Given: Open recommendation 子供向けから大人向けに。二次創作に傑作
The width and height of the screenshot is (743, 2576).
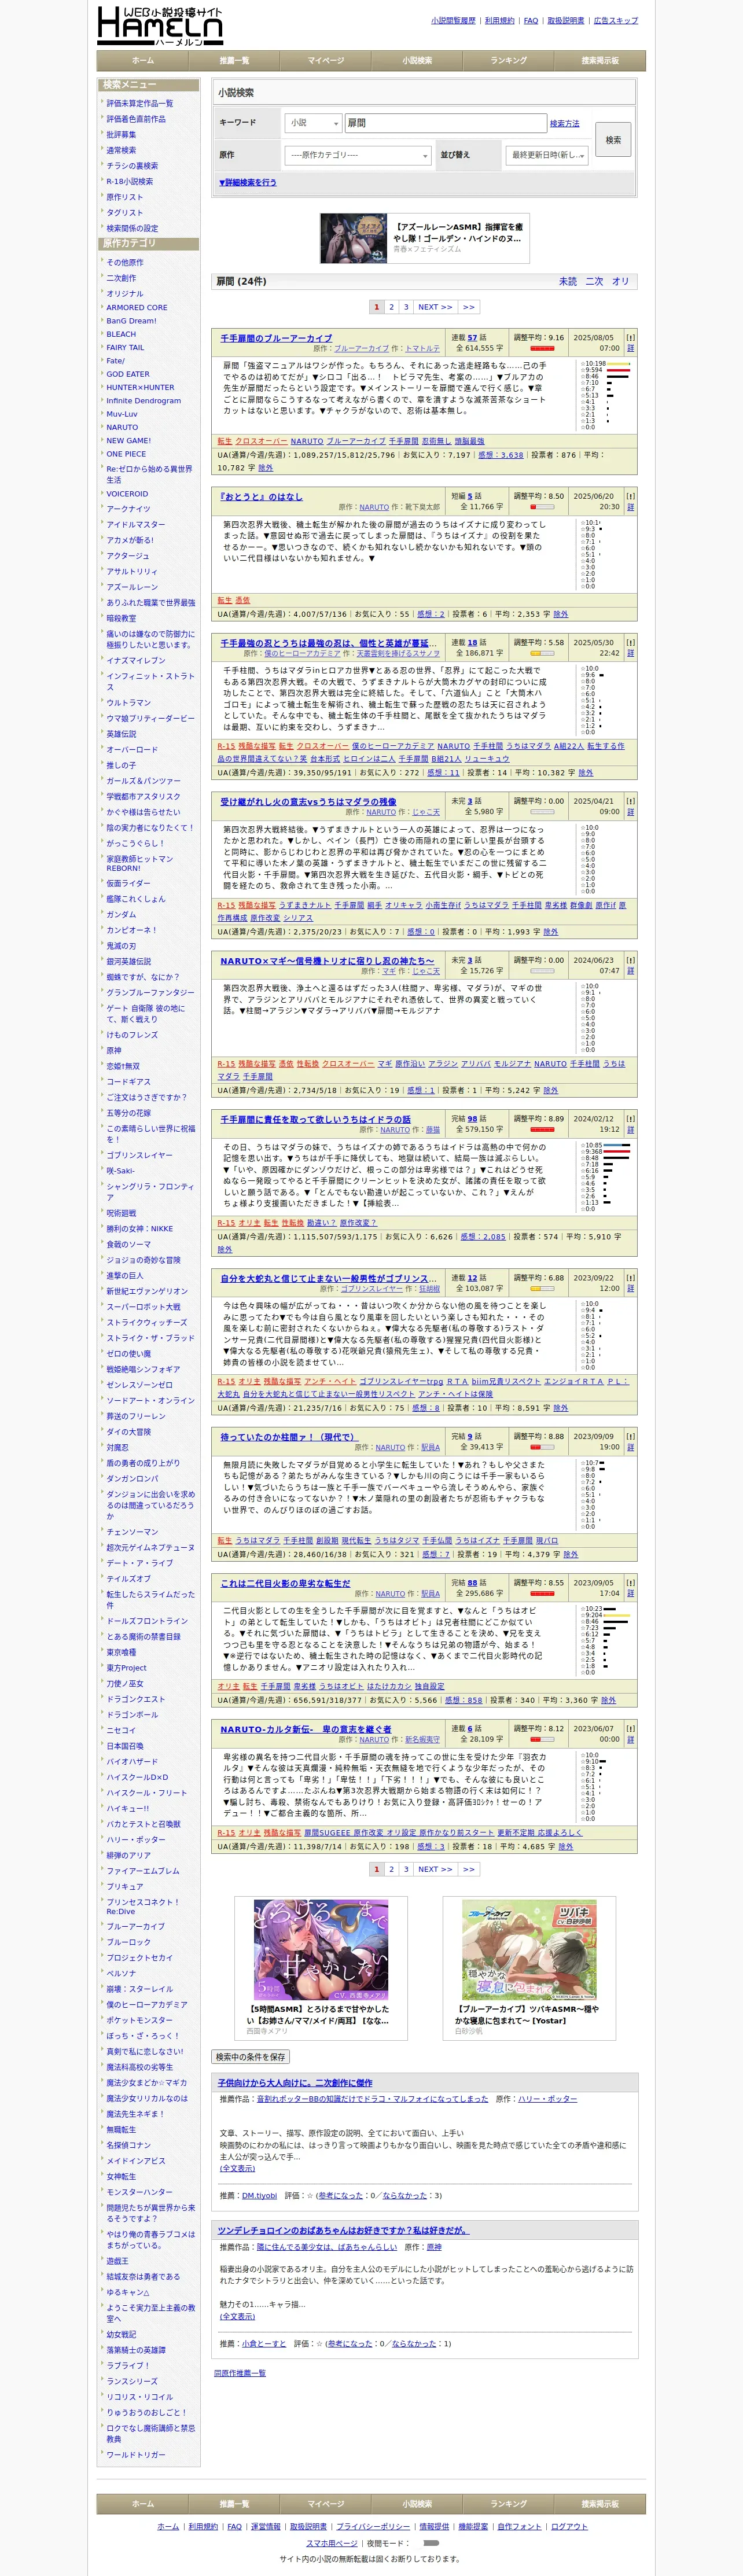Looking at the screenshot, I should 295,2083.
